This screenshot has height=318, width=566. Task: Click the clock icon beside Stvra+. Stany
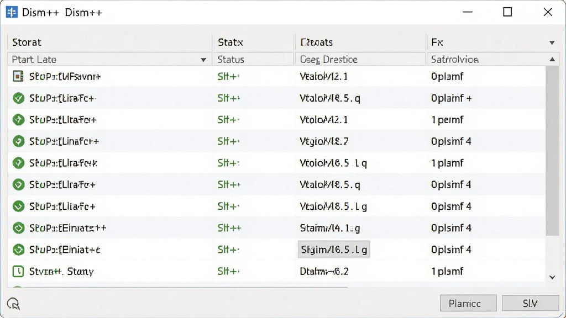coord(18,271)
